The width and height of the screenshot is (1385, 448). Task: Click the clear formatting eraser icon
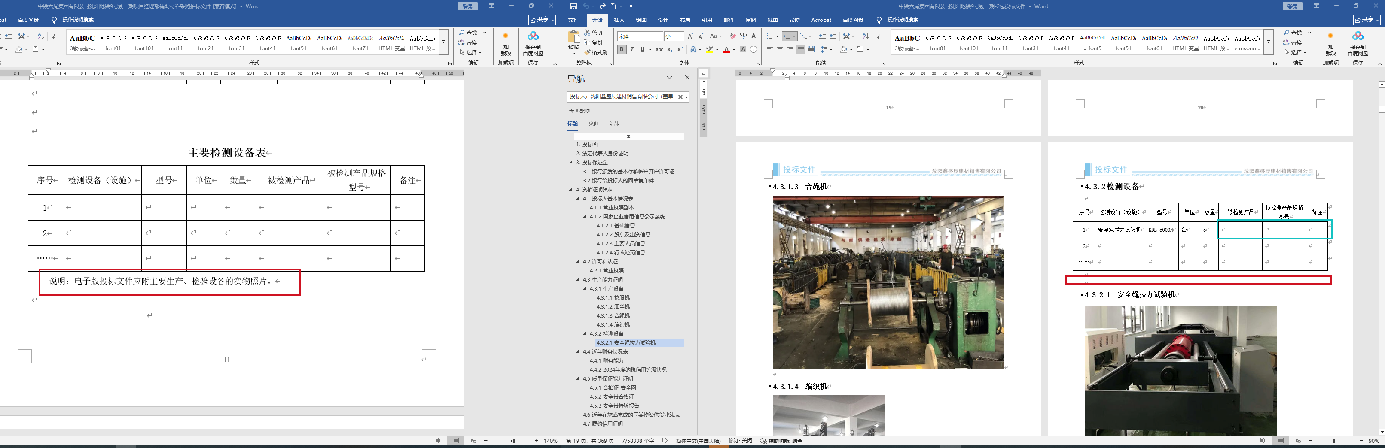[733, 36]
